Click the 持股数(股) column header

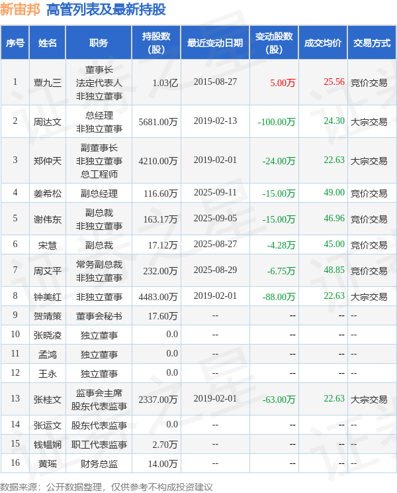click(156, 43)
